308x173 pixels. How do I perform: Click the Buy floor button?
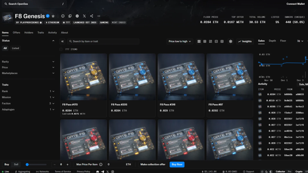tap(177, 164)
